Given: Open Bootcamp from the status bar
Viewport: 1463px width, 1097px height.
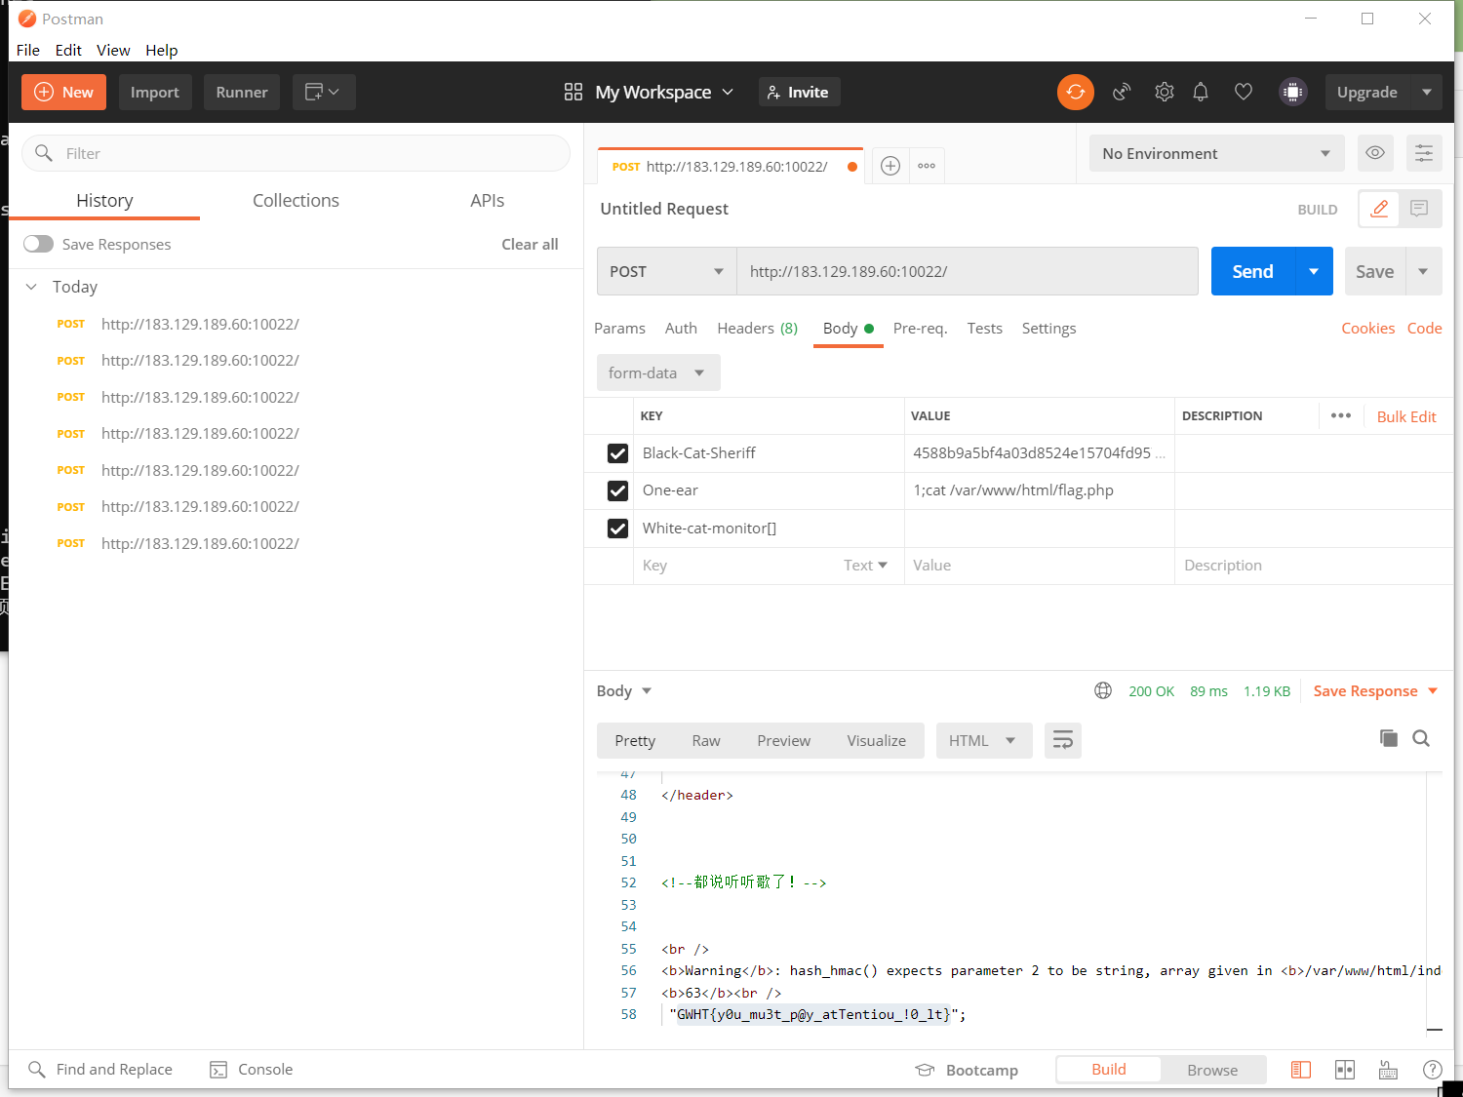Looking at the screenshot, I should (x=967, y=1070).
